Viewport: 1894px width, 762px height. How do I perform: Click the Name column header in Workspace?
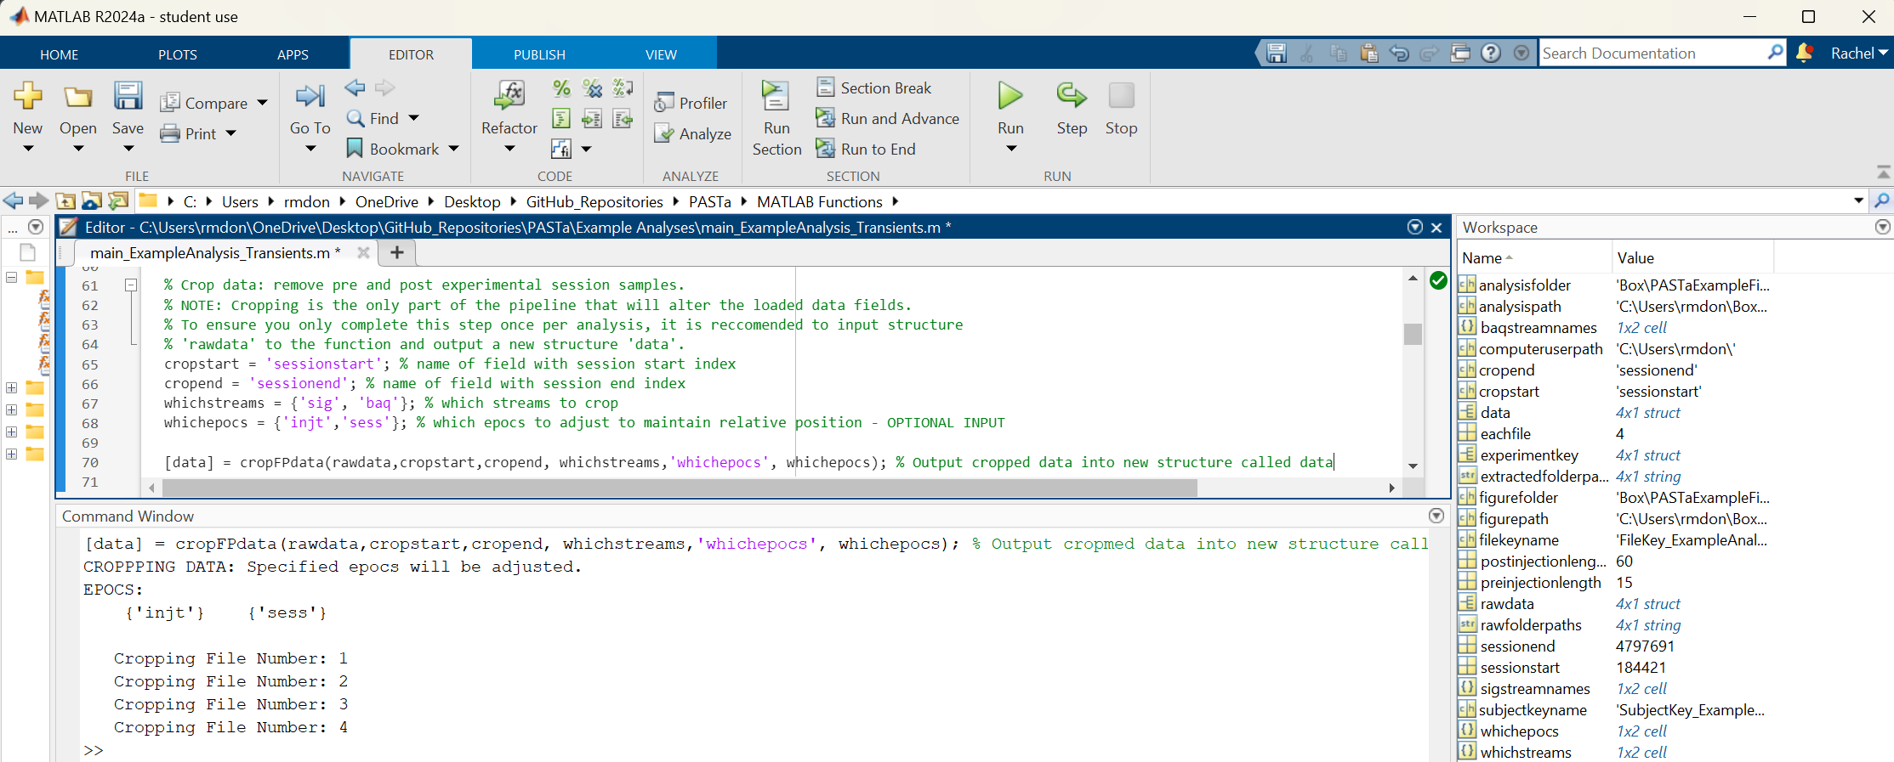click(x=1533, y=257)
